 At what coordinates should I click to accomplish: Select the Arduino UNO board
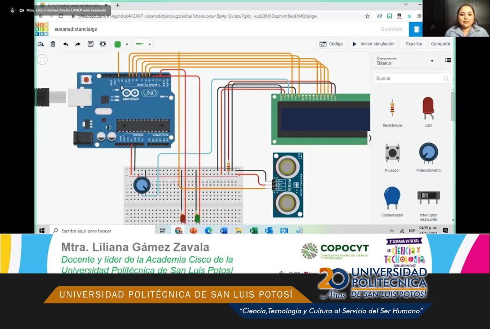point(124,110)
